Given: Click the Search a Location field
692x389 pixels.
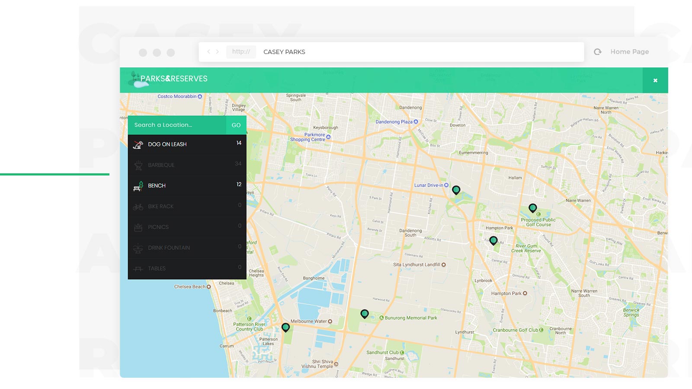Looking at the screenshot, I should coord(177,125).
